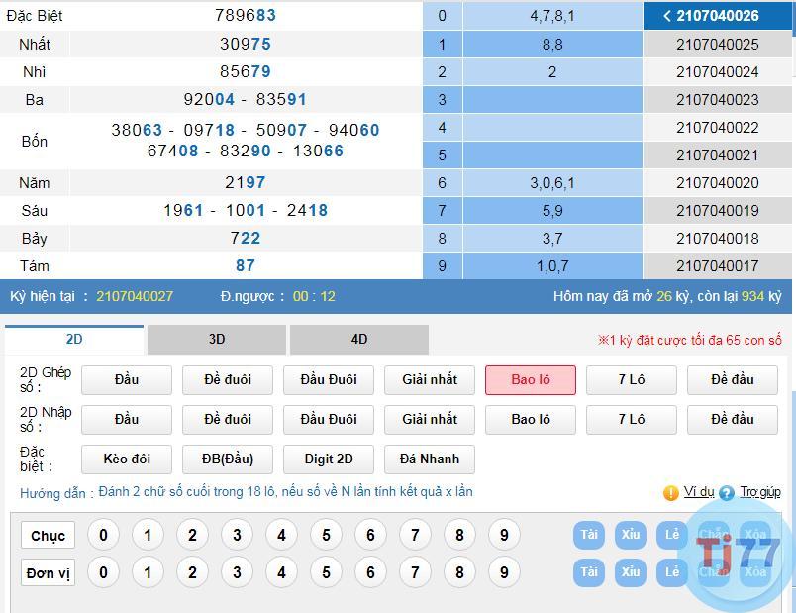Click the Tài icon in Đơn vị row
The width and height of the screenshot is (796, 613).
589,572
